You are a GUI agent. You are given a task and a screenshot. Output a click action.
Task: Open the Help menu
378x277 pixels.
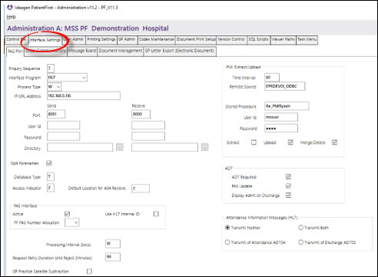pyautogui.click(x=11, y=17)
